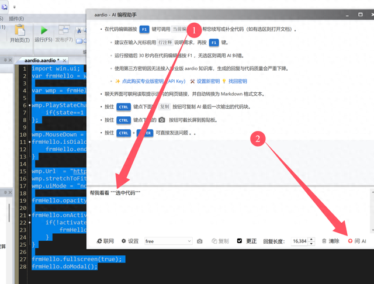Maximize the AI 编程助手 window

(x=361, y=15)
